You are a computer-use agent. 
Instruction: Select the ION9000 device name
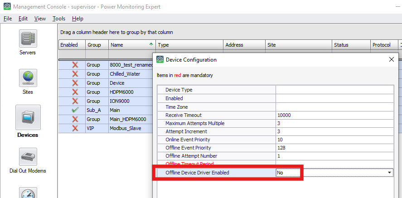[x=120, y=101]
